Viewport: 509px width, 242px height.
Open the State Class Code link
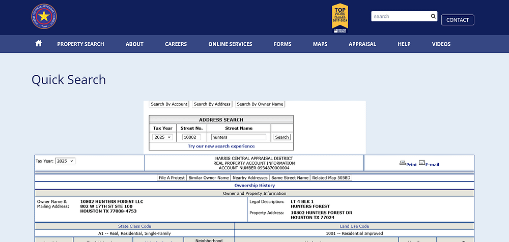coord(134,226)
